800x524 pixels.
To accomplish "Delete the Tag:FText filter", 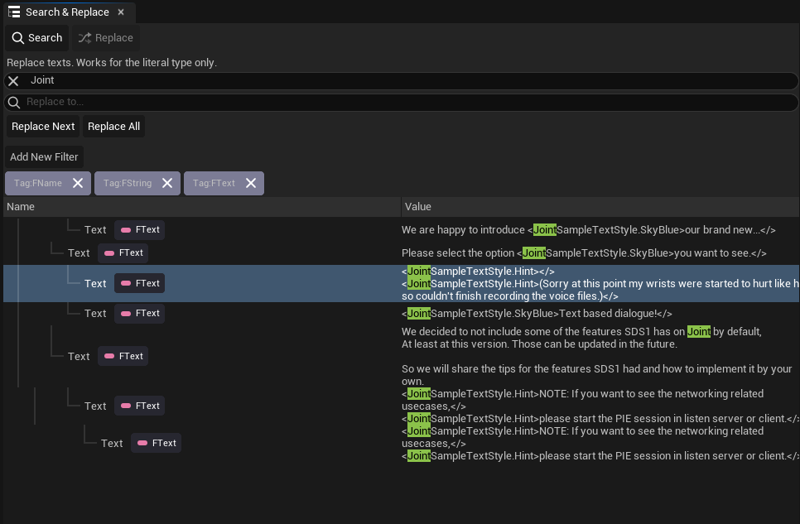I will click(251, 183).
